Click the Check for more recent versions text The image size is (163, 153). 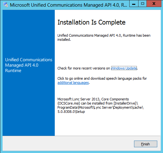(84, 68)
